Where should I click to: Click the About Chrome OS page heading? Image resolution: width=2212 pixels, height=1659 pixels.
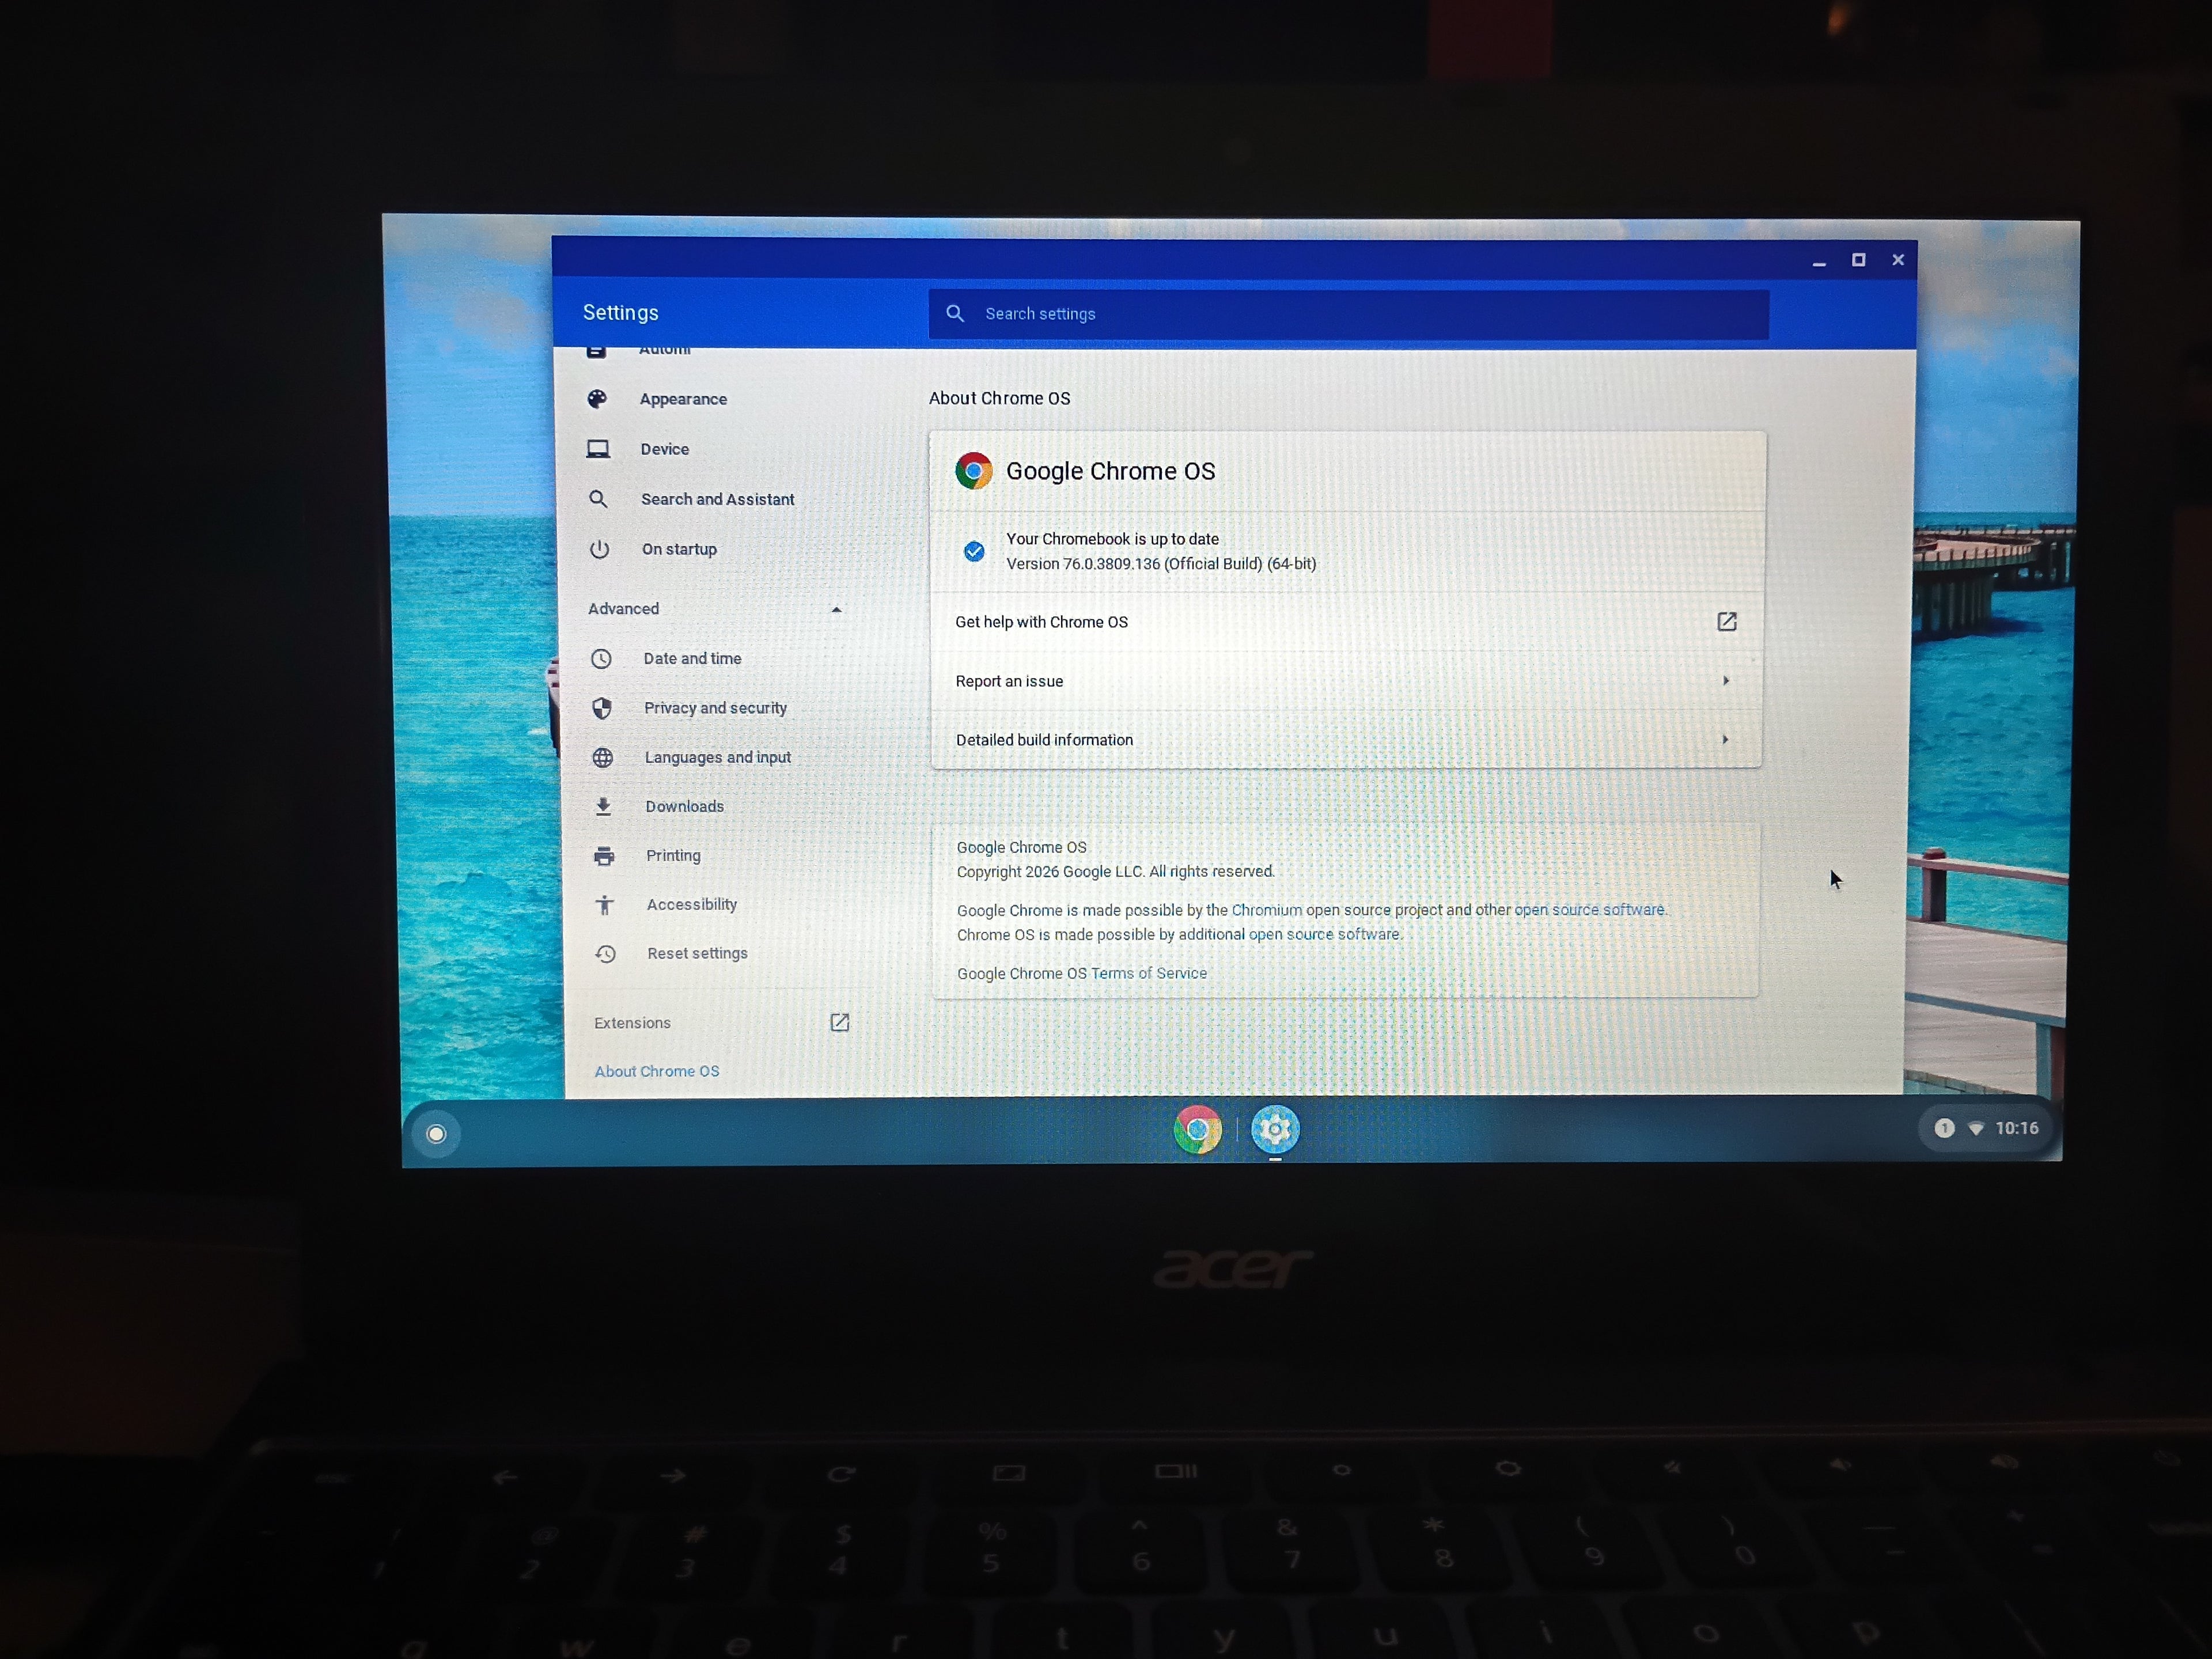click(x=999, y=398)
